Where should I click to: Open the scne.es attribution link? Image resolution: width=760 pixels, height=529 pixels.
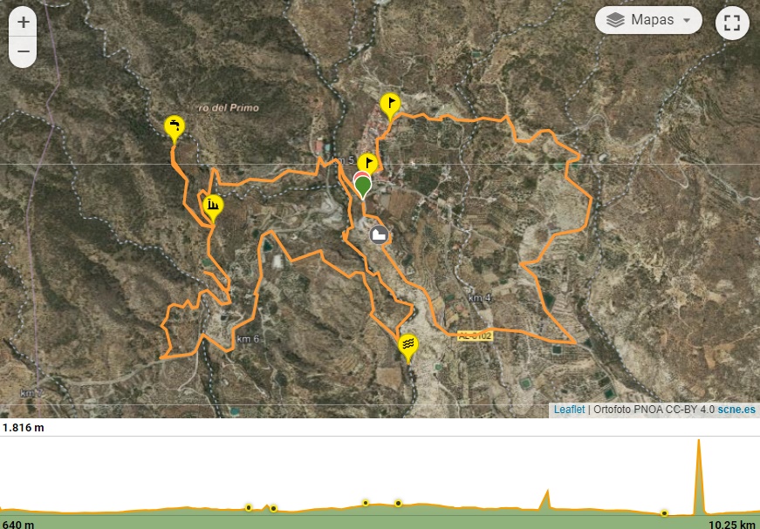pos(736,410)
